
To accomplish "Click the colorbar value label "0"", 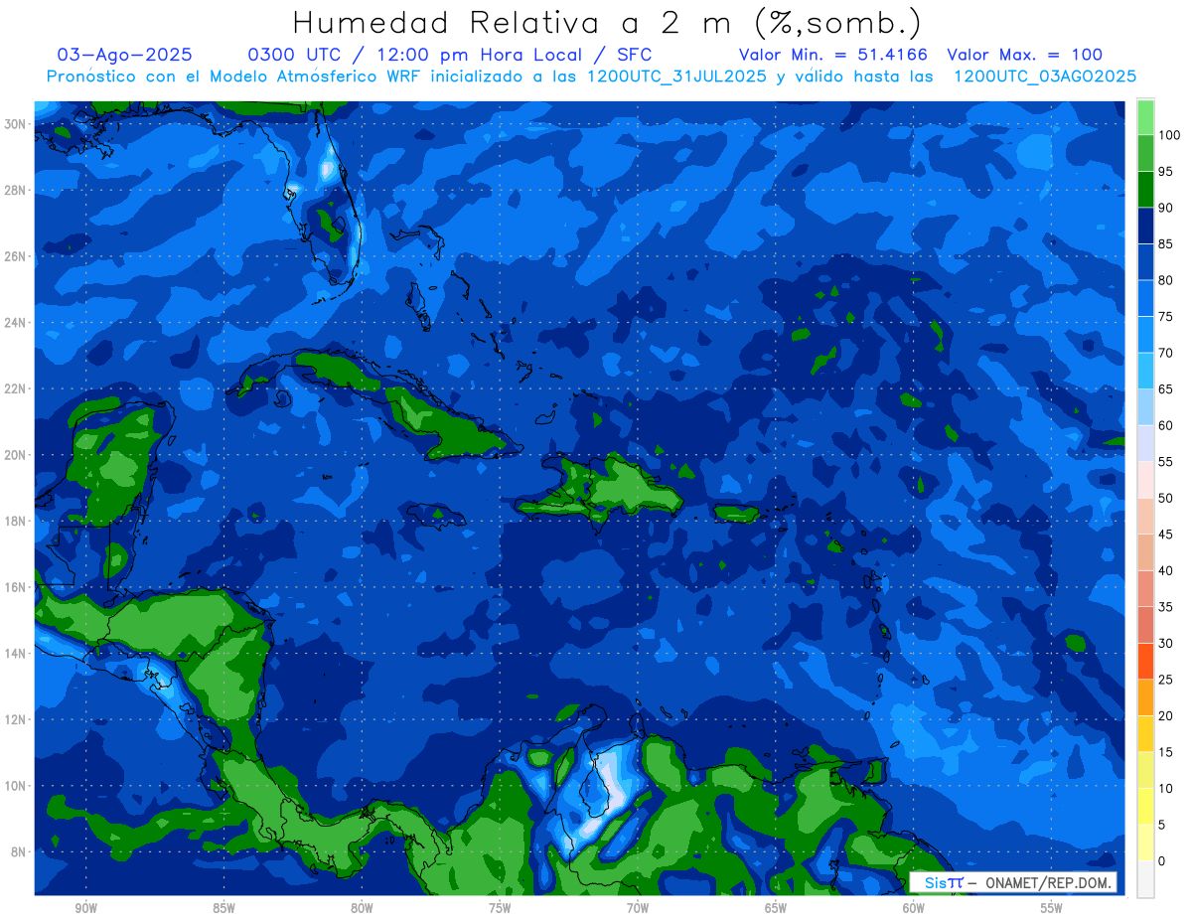I will click(1162, 860).
